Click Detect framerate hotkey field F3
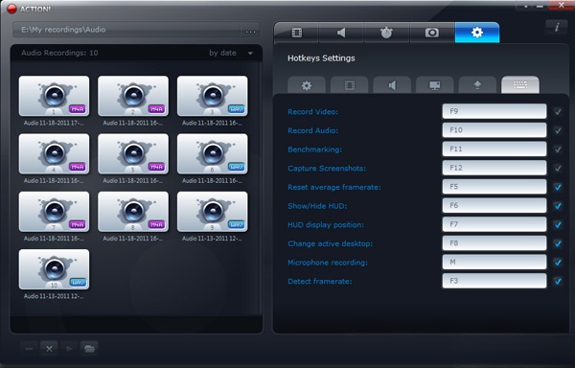This screenshot has width=575, height=368. (x=494, y=281)
